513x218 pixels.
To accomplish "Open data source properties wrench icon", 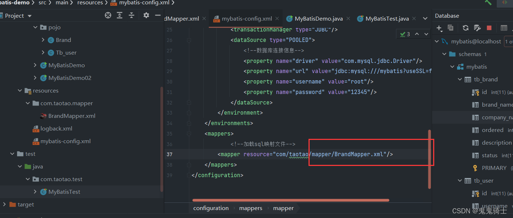I will (x=477, y=28).
